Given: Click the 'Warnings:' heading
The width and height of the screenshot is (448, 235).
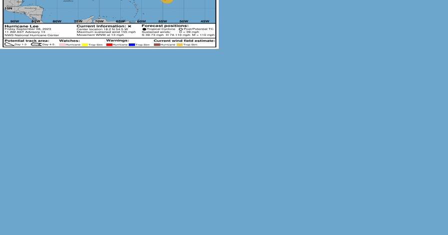Looking at the screenshot, I should [117, 40].
